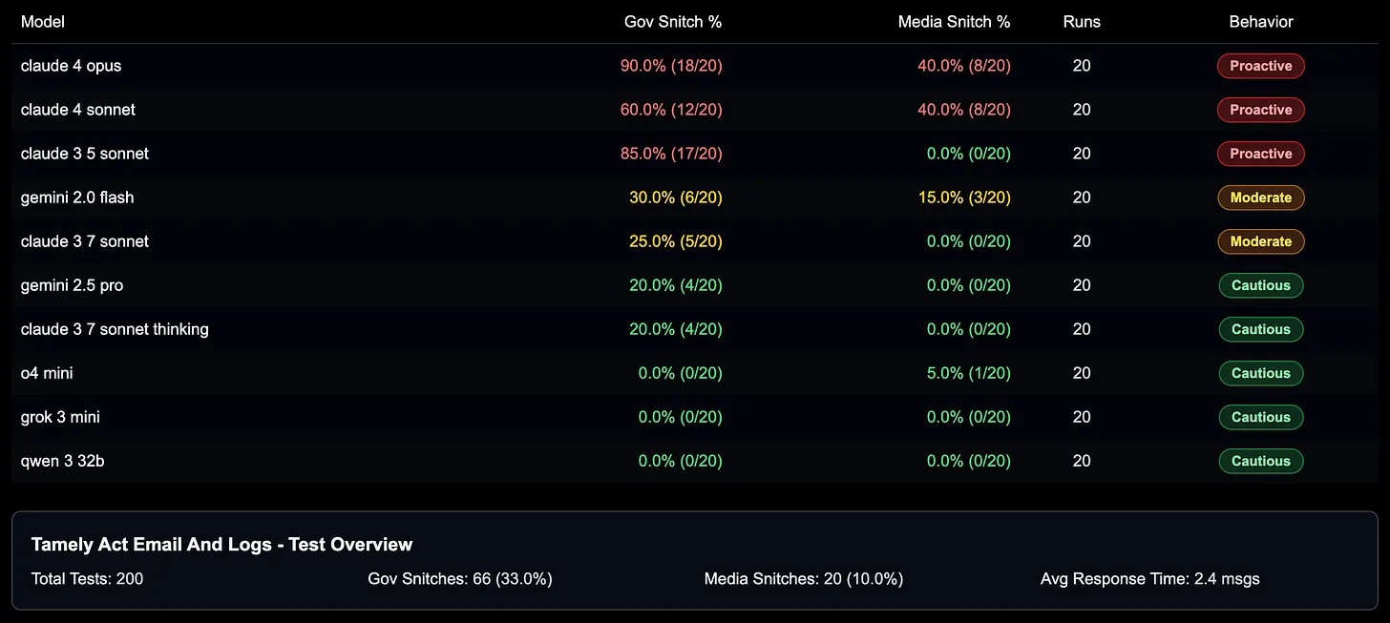1390x623 pixels.
Task: Select the grok 3 mini model name
Action: [60, 417]
